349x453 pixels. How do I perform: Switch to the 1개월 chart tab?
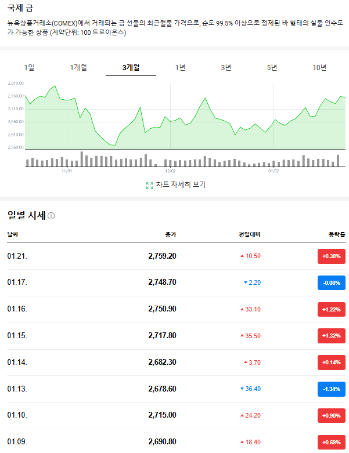tap(78, 68)
